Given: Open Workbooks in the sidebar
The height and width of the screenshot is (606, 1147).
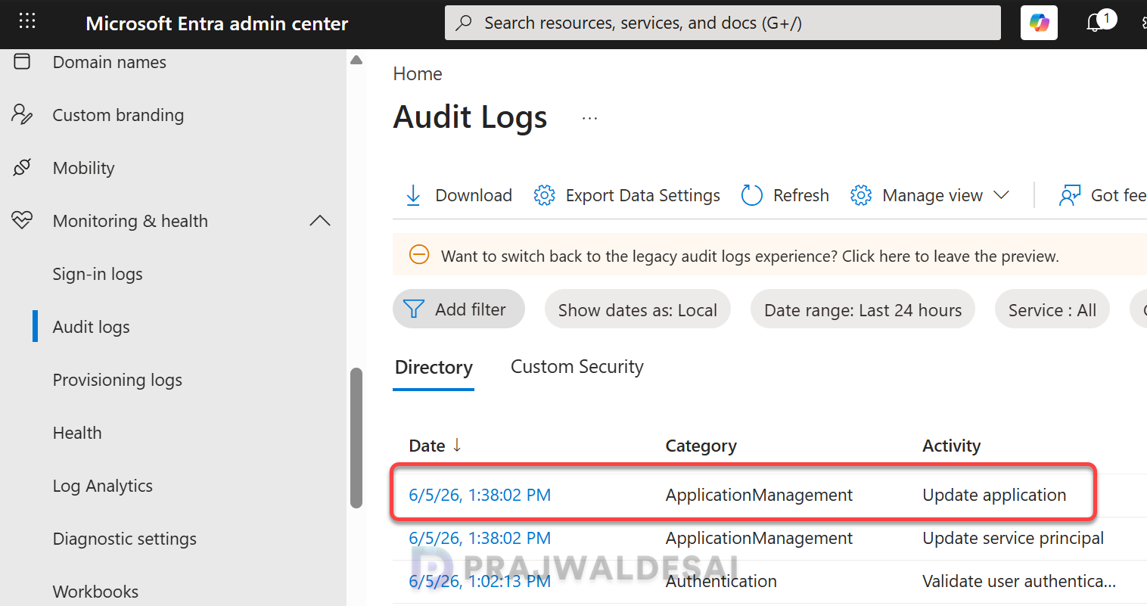Looking at the screenshot, I should [95, 591].
